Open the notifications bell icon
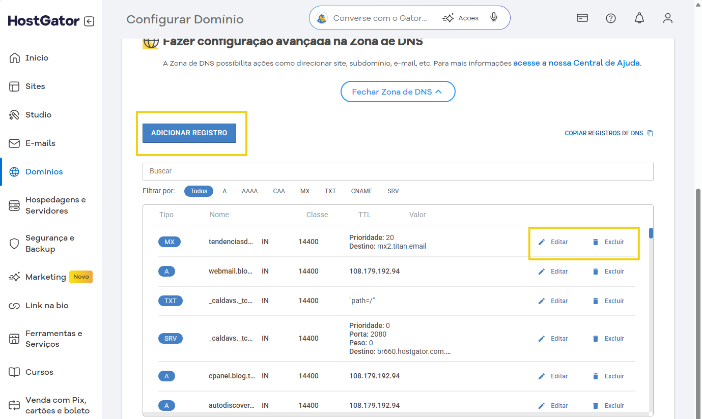This screenshot has height=419, width=702. click(639, 18)
